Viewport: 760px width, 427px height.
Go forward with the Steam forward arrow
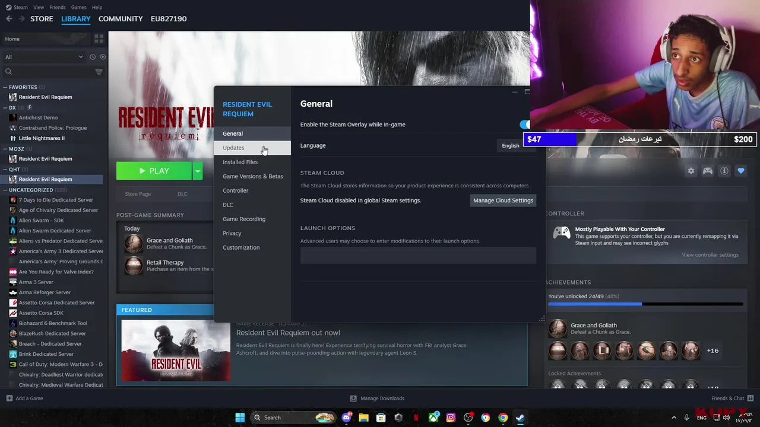click(x=21, y=19)
